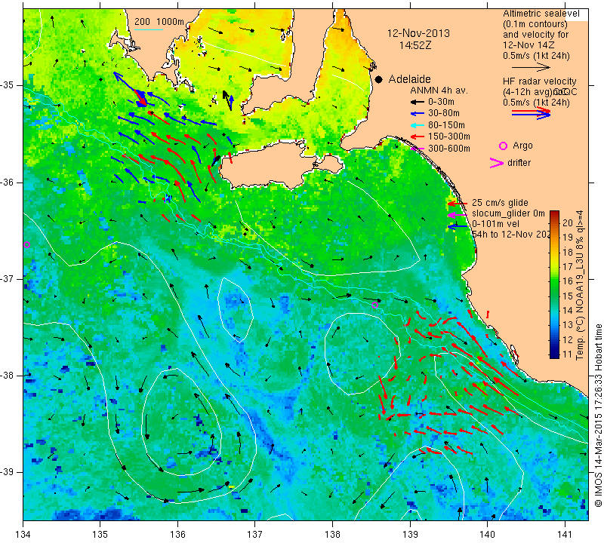Click the longitude label 136
Image resolution: width=604 pixels, height=543 pixels.
(177, 534)
